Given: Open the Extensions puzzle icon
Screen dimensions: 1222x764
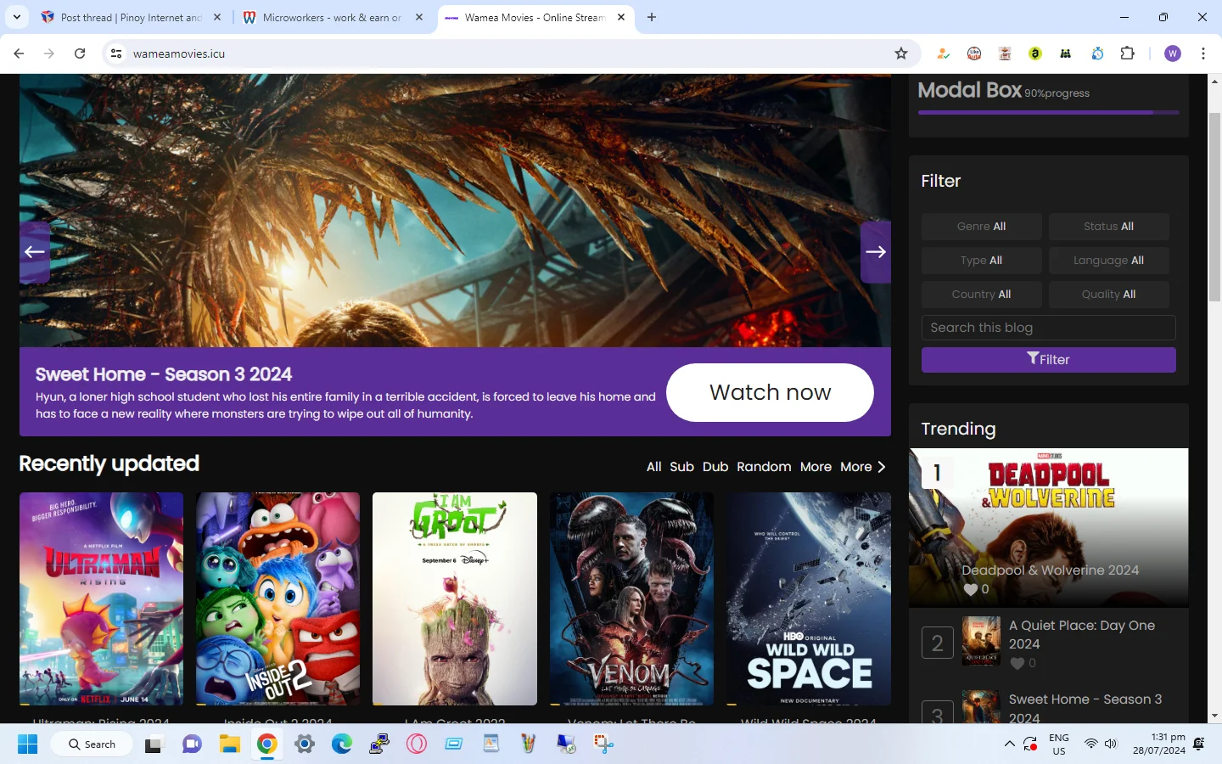Looking at the screenshot, I should tap(1127, 53).
